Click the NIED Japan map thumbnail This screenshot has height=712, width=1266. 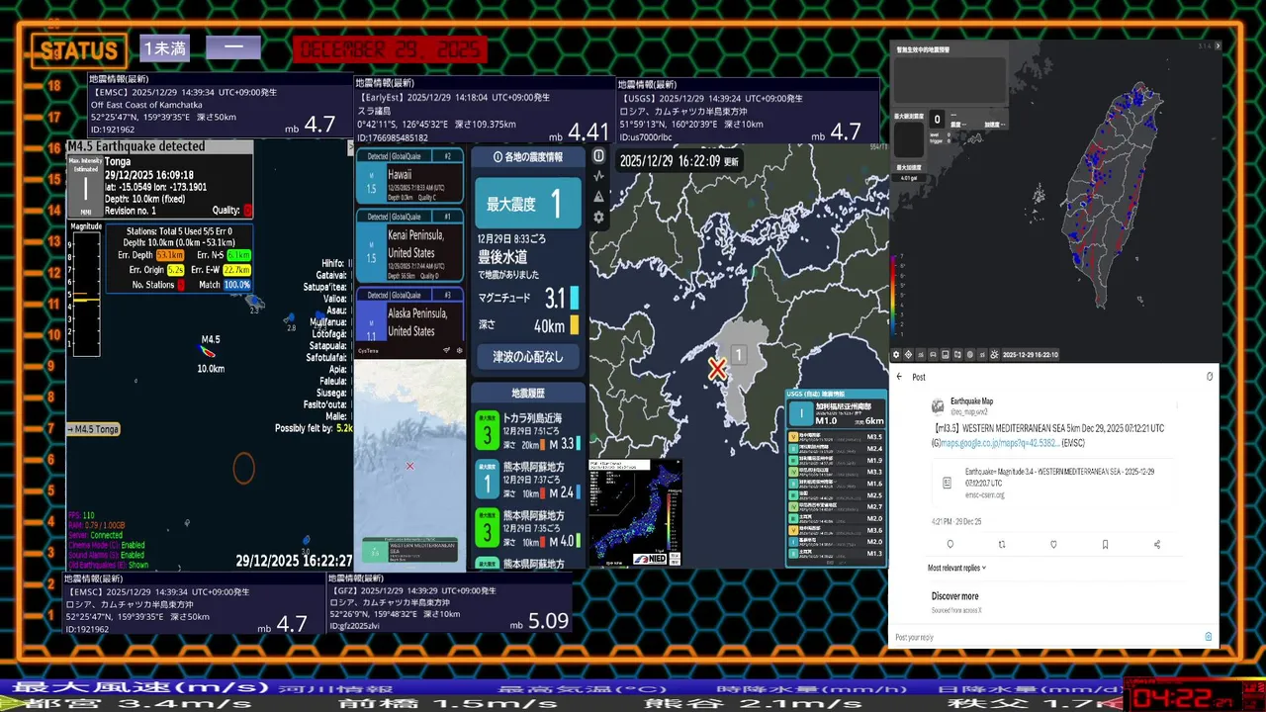635,512
